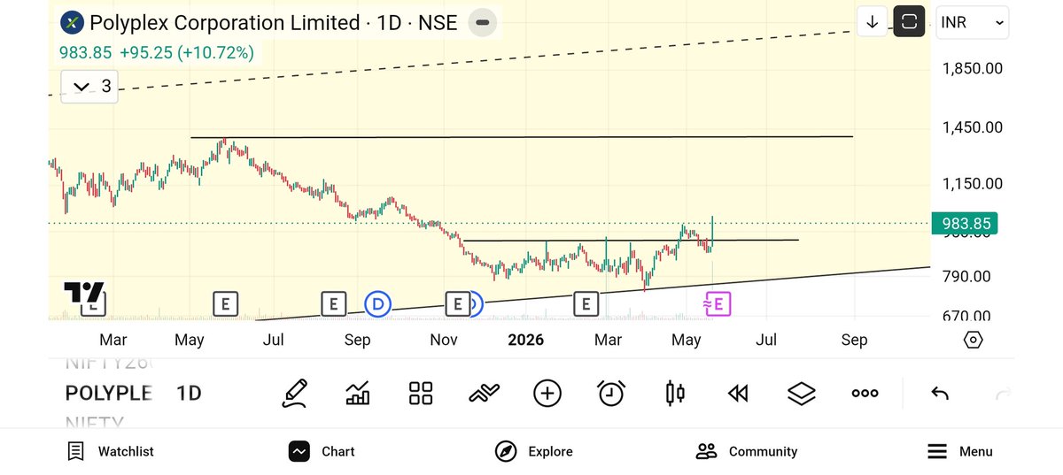The width and height of the screenshot is (1063, 475).
Task: Open the drawing tools pencil icon
Action: (295, 393)
